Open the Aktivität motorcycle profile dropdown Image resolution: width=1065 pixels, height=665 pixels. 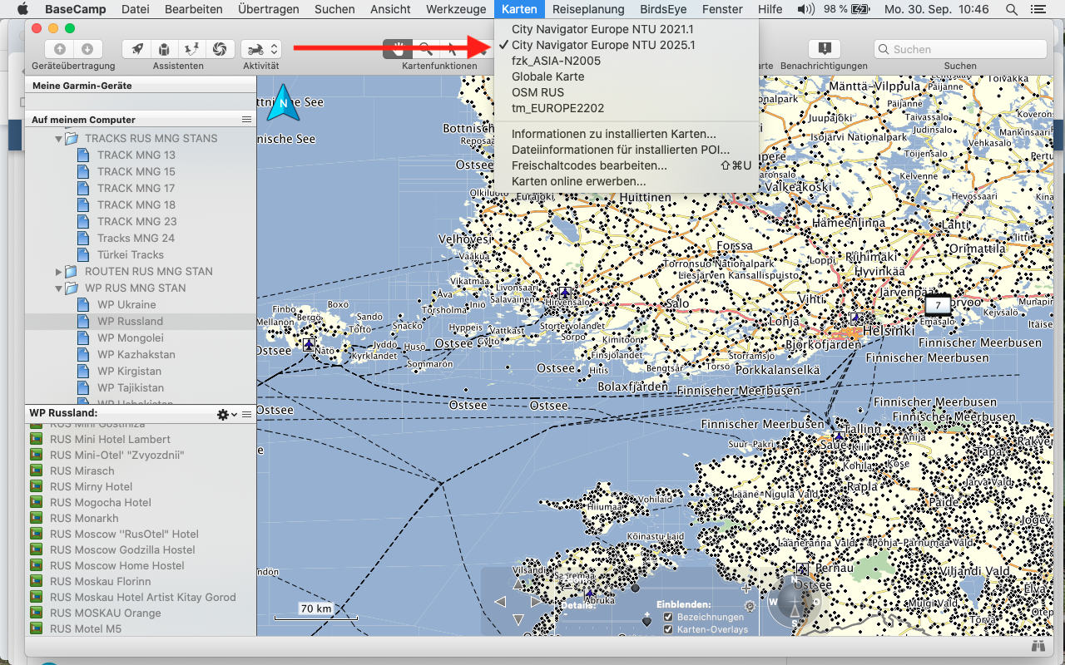pyautogui.click(x=261, y=49)
